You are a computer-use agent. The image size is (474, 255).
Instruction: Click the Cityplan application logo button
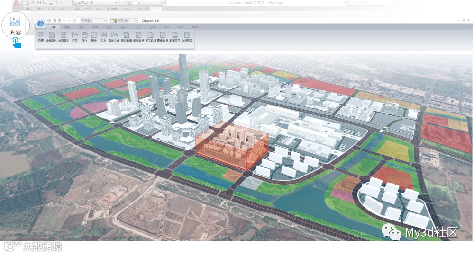pyautogui.click(x=40, y=24)
